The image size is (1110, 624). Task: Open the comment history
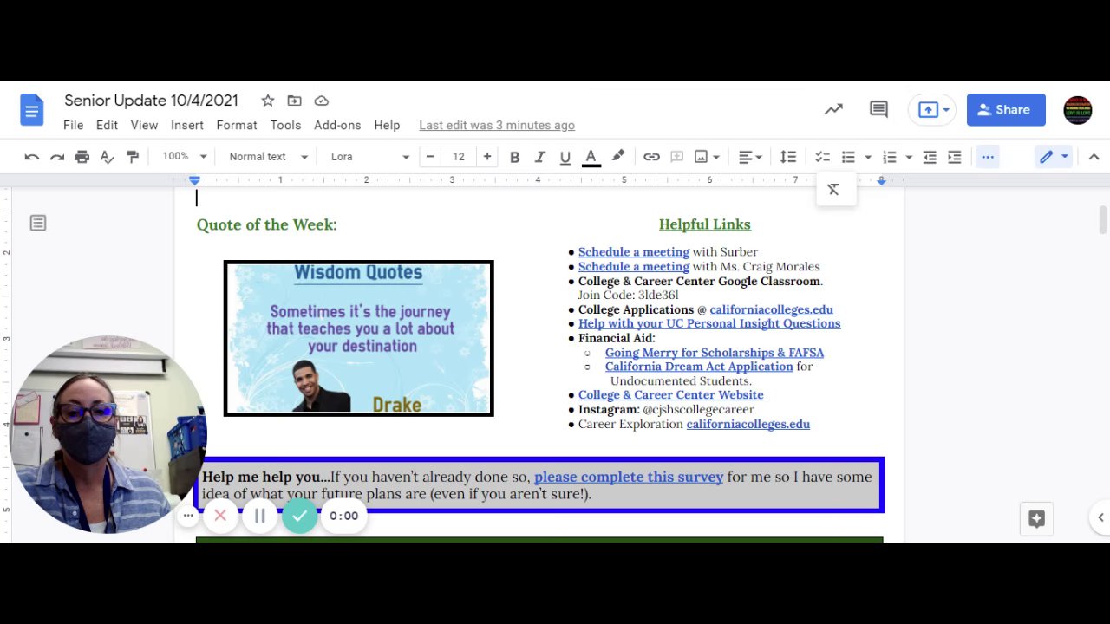[878, 110]
